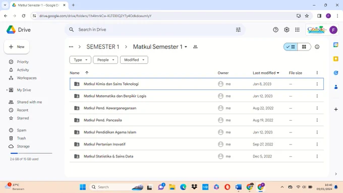
Task: Bookmark this page with star icon
Action: coord(307,16)
